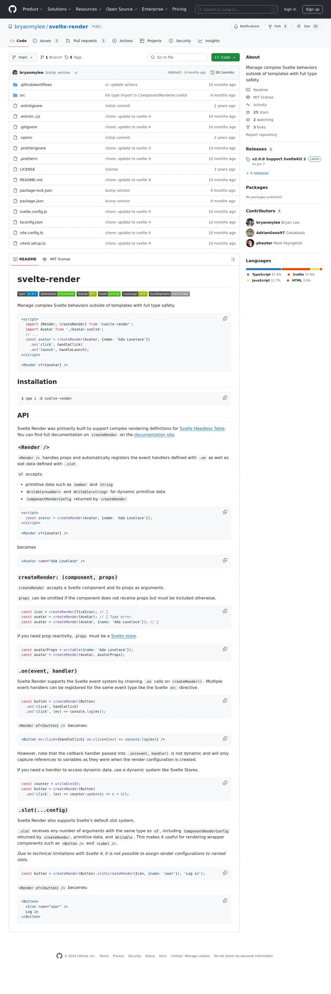The image size is (331, 994).
Task: Open the Manage cookies footer link
Action: pos(197,956)
